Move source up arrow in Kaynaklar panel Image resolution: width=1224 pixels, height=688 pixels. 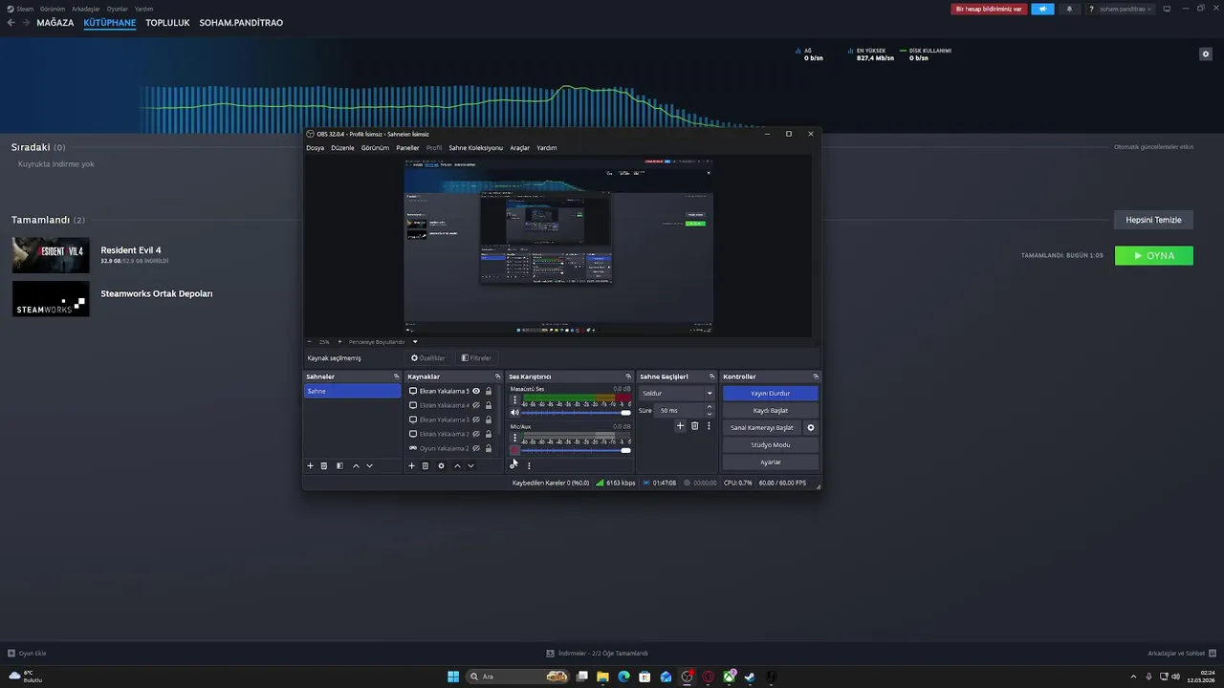(457, 465)
